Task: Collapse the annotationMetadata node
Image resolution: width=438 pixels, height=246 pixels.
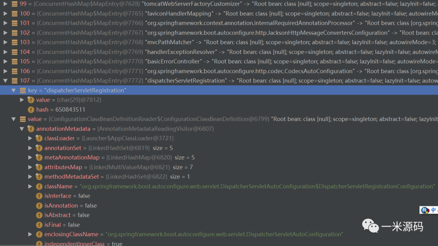Action: coord(22,129)
